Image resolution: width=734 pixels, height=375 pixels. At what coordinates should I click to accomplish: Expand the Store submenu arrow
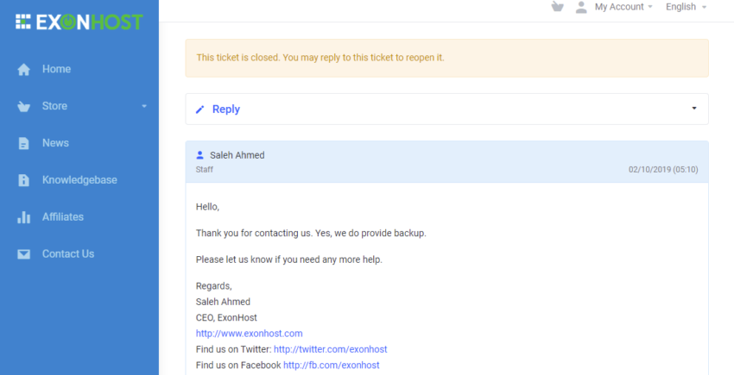pyautogui.click(x=144, y=106)
